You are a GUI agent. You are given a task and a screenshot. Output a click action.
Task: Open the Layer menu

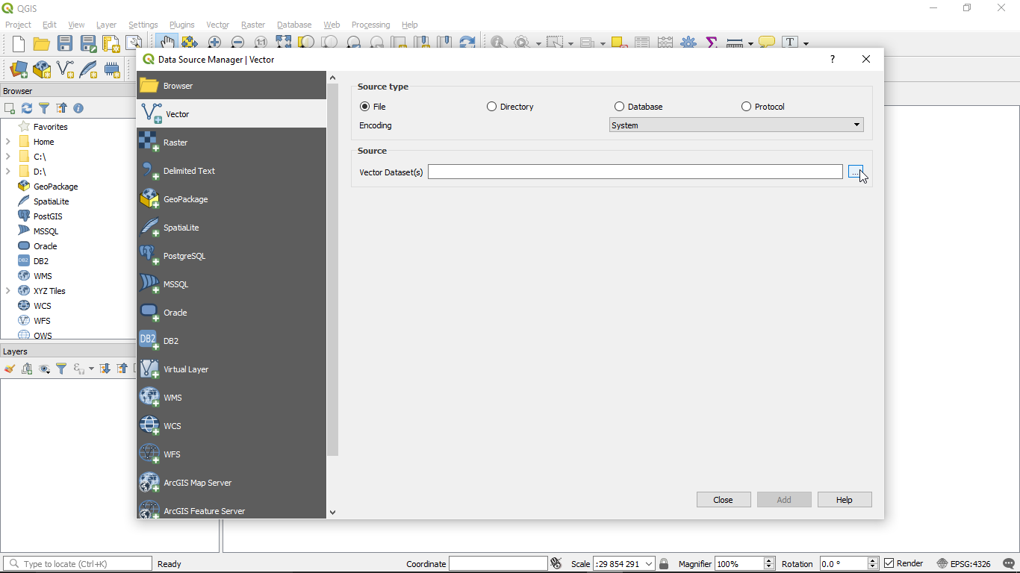click(106, 25)
